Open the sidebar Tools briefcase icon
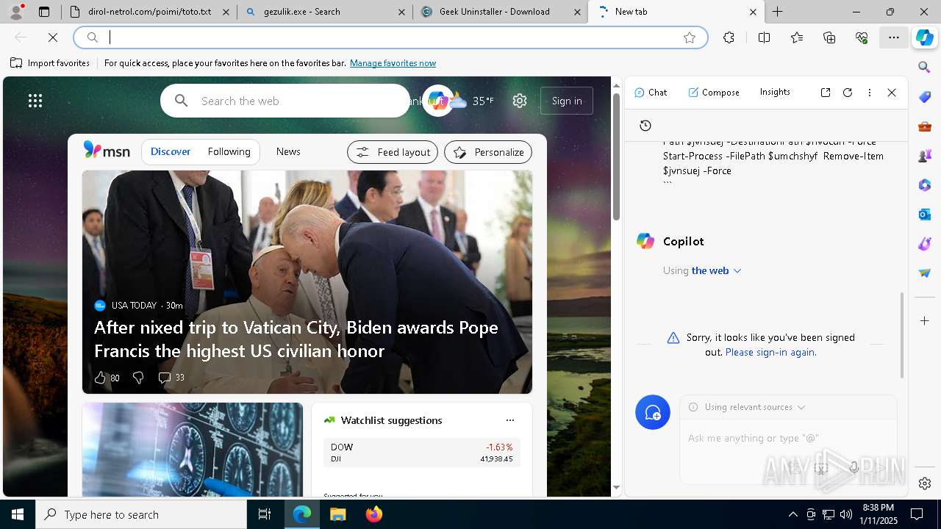The width and height of the screenshot is (941, 529). [925, 126]
